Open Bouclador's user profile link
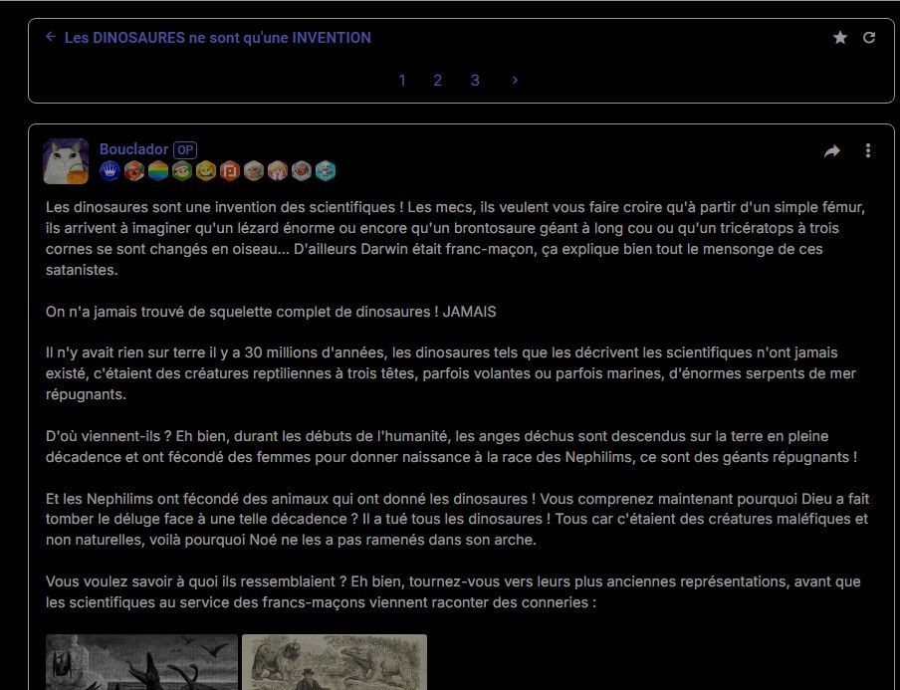 133,149
